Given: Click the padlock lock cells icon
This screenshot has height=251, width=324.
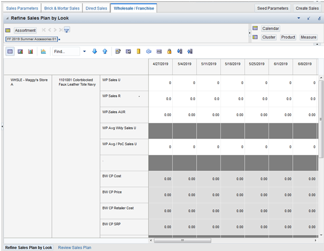Looking at the screenshot, I should [169, 51].
